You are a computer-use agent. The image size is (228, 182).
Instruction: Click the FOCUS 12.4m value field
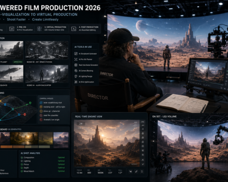click(x=79, y=172)
